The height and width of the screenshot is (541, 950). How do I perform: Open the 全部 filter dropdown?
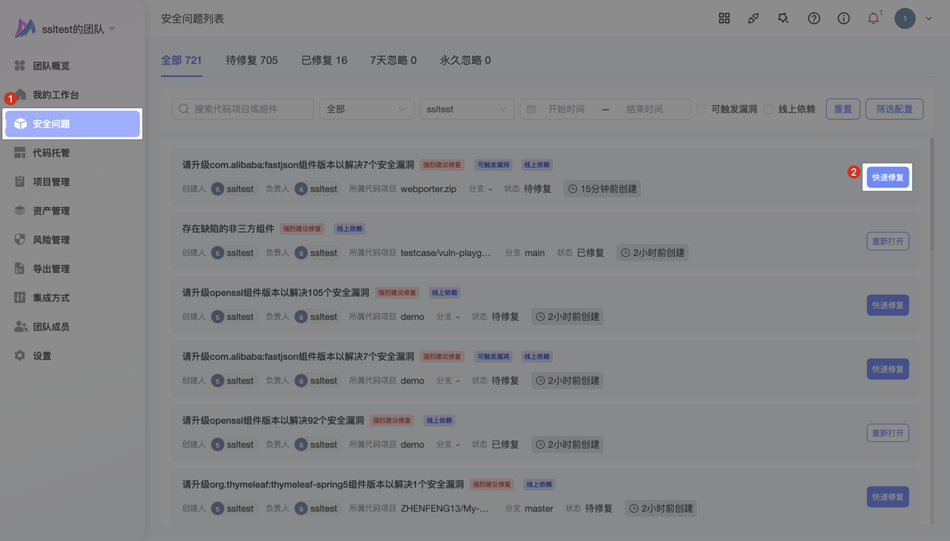[x=366, y=109]
